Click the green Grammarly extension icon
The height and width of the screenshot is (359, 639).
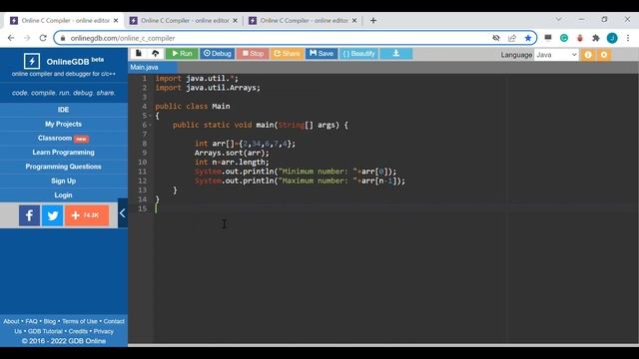(x=564, y=38)
